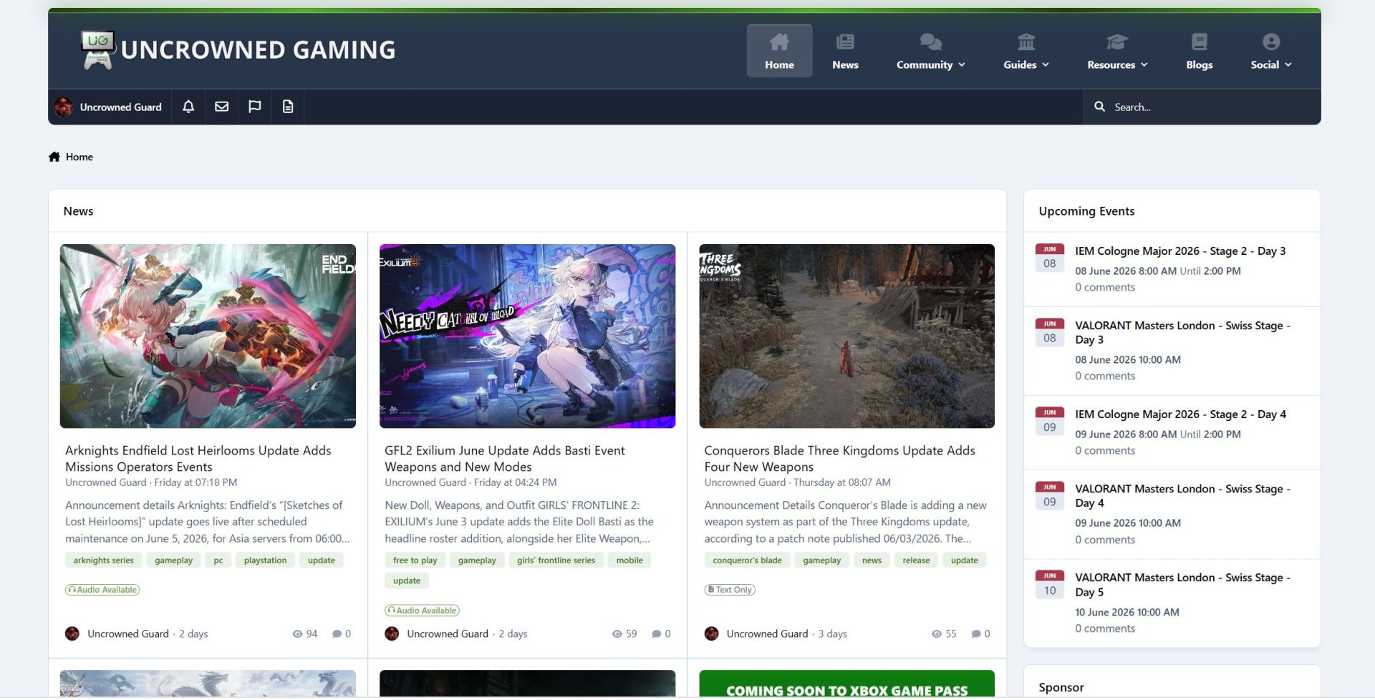
Task: Click 0 comments under IEM Cologne Day 3
Action: (x=1105, y=288)
